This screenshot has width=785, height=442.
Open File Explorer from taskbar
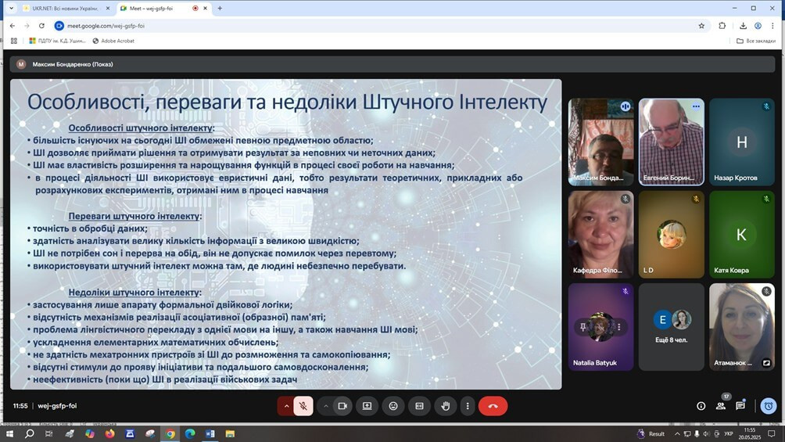tap(231, 433)
